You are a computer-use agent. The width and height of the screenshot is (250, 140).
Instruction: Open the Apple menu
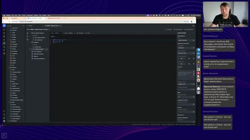(x=4, y=16)
